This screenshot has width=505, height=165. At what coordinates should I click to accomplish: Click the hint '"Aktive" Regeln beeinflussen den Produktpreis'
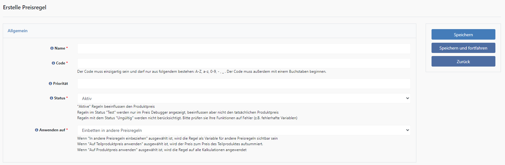pyautogui.click(x=116, y=106)
